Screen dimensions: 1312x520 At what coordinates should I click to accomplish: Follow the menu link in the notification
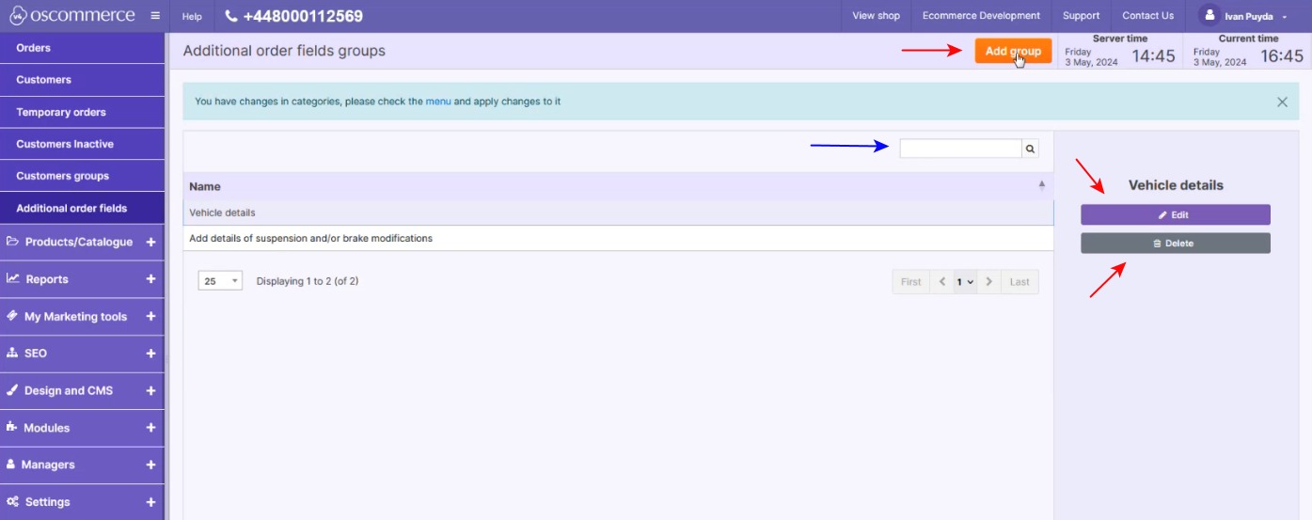pyautogui.click(x=438, y=102)
